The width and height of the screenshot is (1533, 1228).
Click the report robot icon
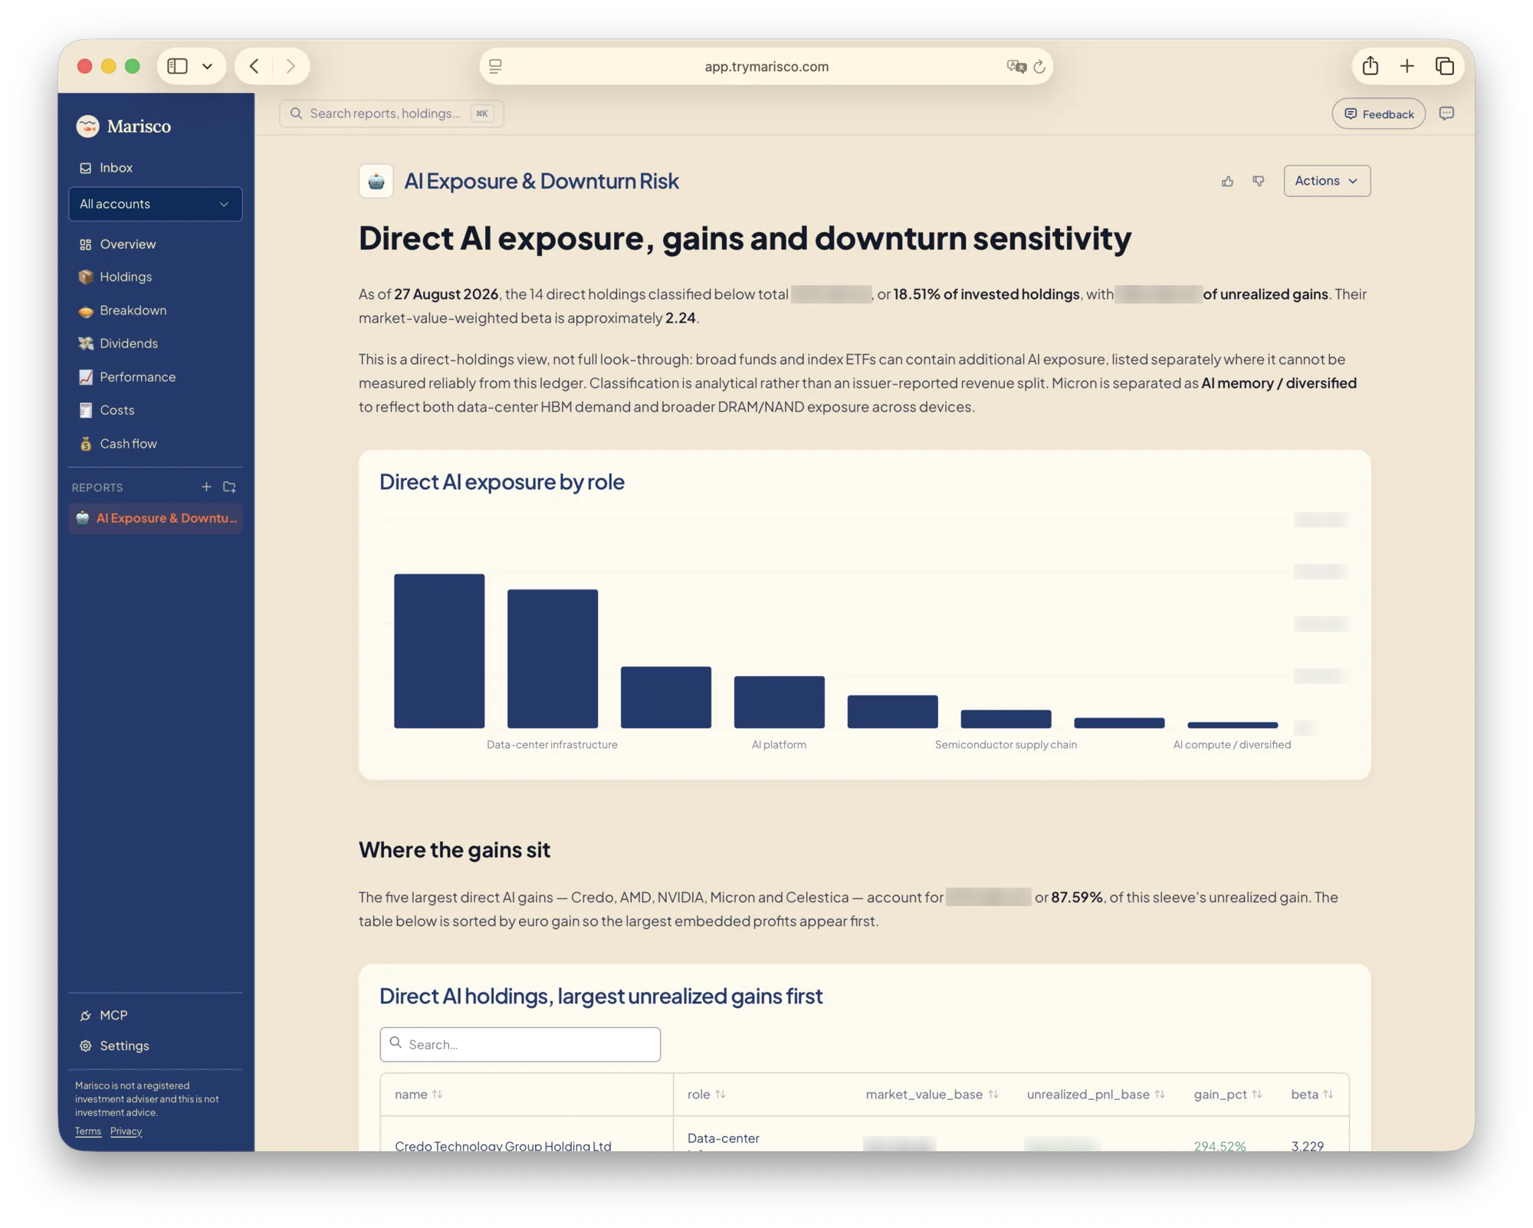(376, 182)
